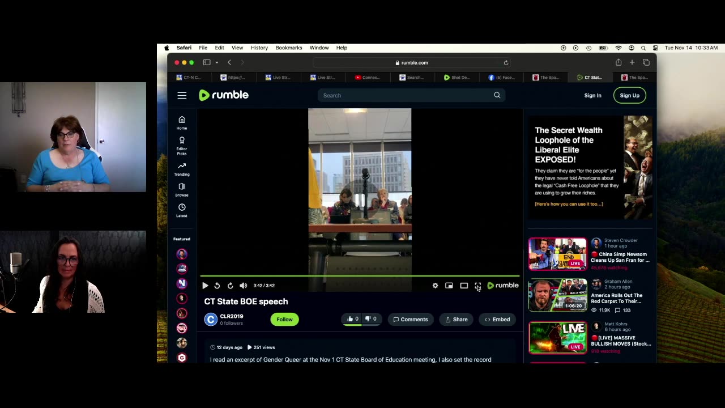This screenshot has width=725, height=408.
Task: Open the Rumble hamburger menu
Action: tap(182, 95)
